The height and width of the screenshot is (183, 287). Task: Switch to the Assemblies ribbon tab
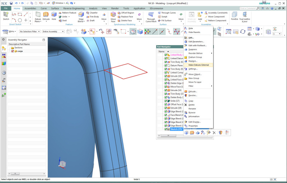coord(30,8)
